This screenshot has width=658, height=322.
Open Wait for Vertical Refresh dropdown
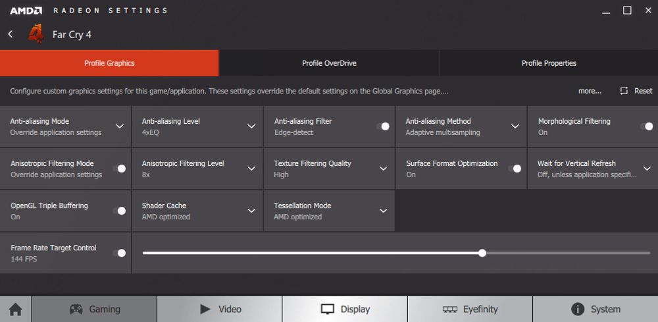coord(647,169)
